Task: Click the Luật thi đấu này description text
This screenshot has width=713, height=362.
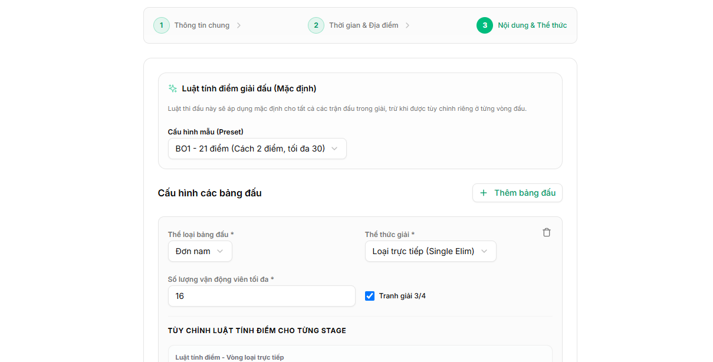Action: (x=347, y=109)
